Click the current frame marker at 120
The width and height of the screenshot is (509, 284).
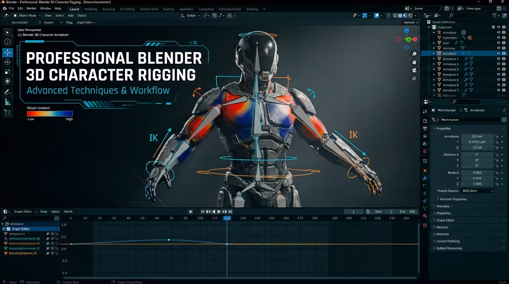pyautogui.click(x=227, y=218)
